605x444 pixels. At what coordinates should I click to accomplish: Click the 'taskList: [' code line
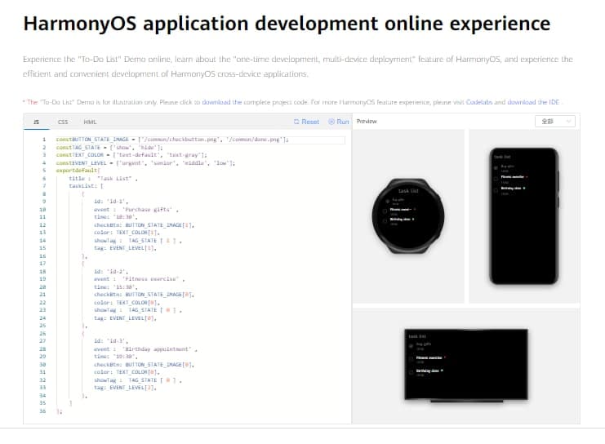[86, 186]
